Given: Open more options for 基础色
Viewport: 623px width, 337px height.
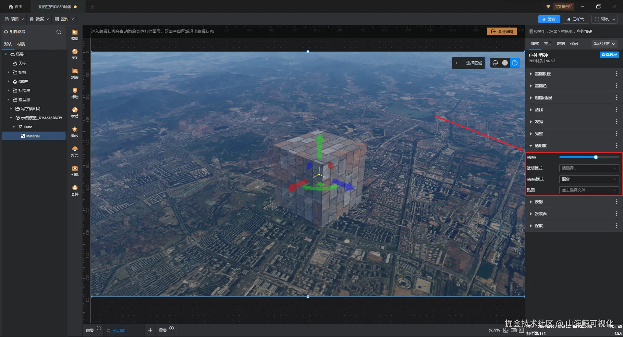Looking at the screenshot, I should click(x=617, y=86).
